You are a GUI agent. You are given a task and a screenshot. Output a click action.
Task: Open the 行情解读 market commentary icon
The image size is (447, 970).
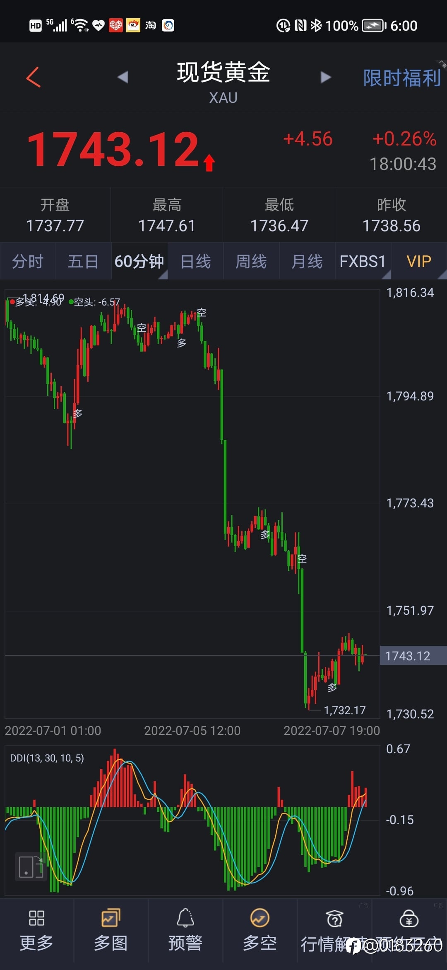click(x=334, y=919)
